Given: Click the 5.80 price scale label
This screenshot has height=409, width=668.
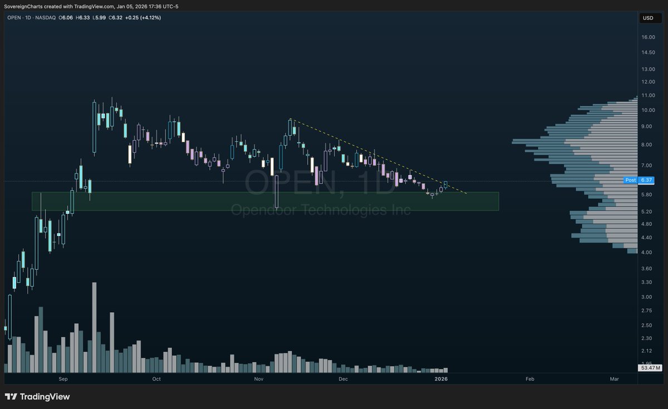Looking at the screenshot, I should coord(647,195).
